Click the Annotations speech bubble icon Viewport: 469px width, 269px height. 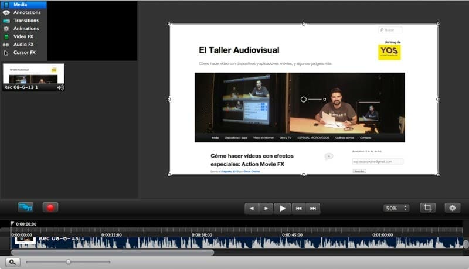pos(6,12)
